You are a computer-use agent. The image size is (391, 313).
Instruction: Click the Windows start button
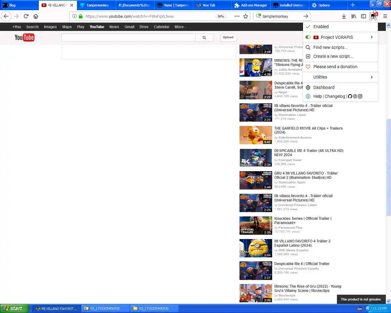click(15, 308)
